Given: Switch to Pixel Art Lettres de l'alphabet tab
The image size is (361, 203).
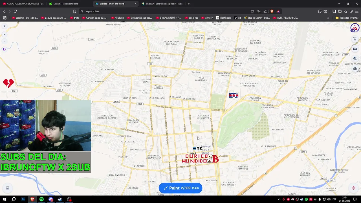Looking at the screenshot, I should [162, 4].
